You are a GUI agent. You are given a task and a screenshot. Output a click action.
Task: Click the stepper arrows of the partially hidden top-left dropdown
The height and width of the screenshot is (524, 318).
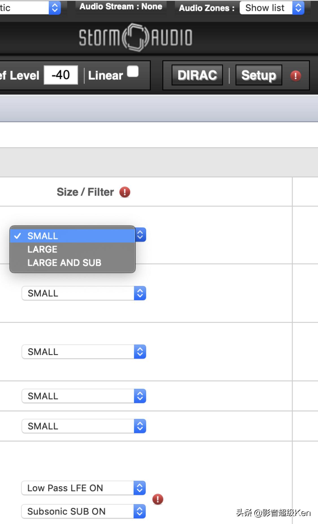(55, 8)
